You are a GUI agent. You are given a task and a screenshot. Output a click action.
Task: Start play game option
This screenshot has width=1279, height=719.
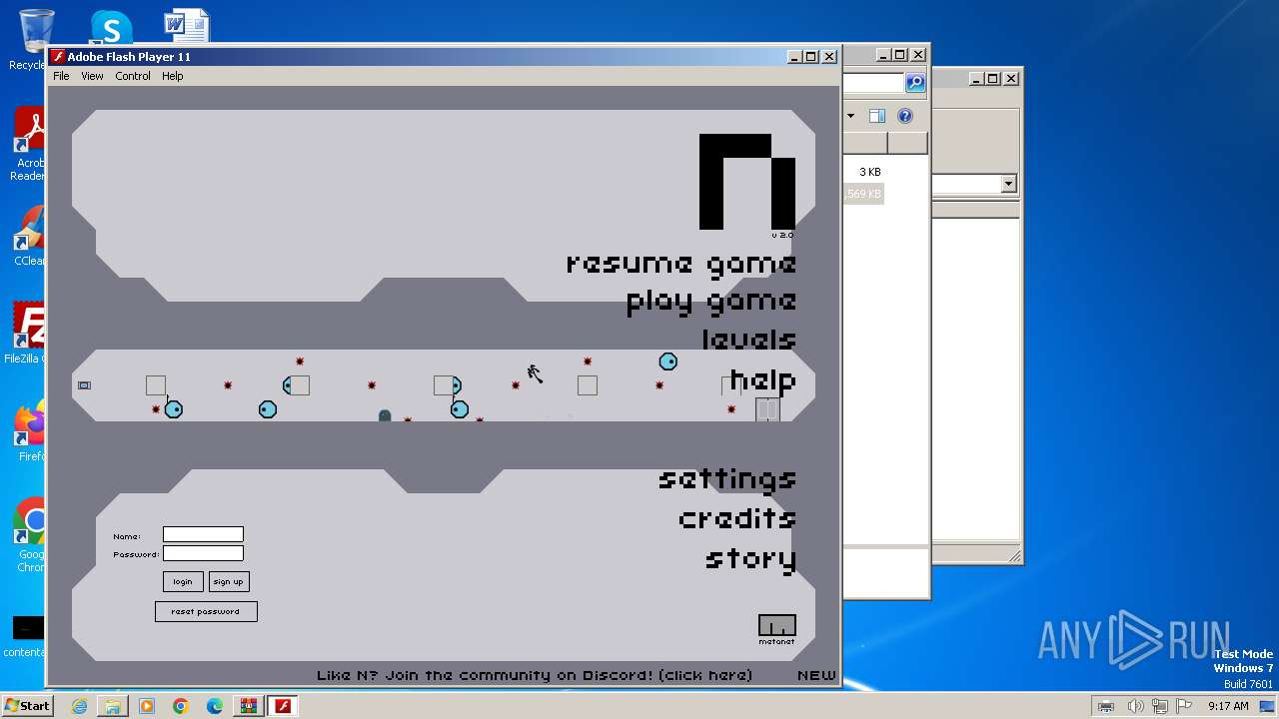(711, 303)
